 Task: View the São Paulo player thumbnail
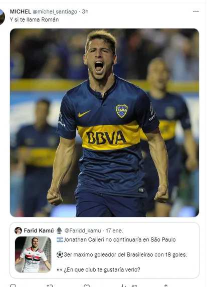[33, 254]
